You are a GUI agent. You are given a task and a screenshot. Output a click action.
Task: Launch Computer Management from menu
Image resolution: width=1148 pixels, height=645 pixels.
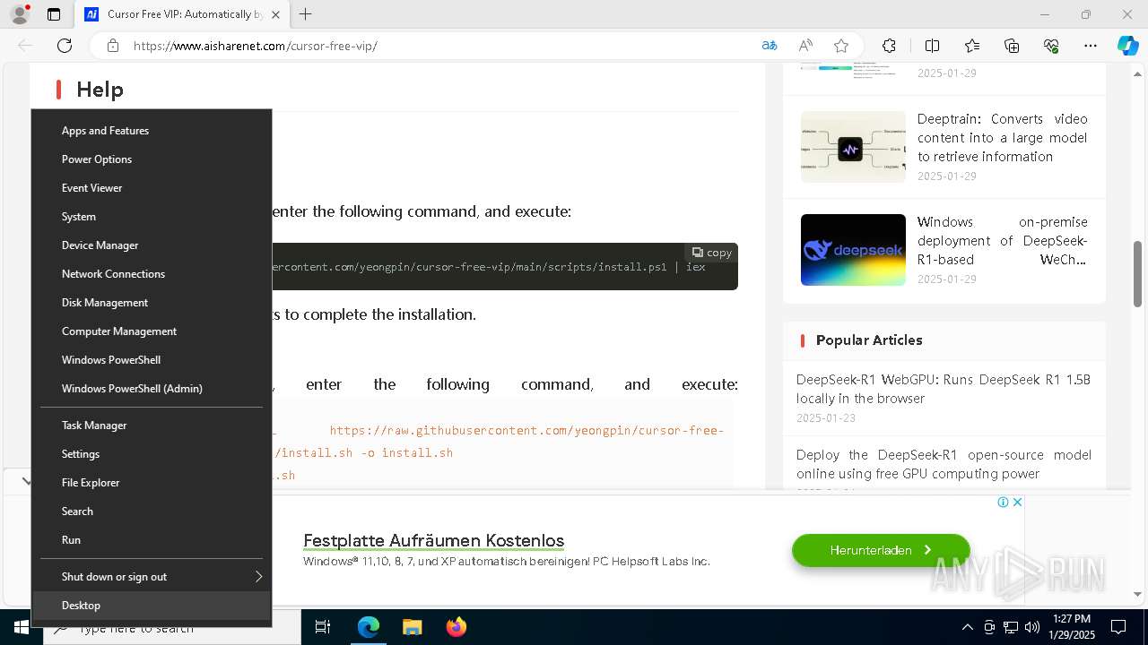point(152,331)
